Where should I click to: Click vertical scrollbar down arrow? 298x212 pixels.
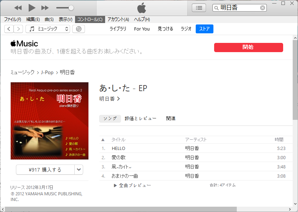pyautogui.click(x=295, y=203)
